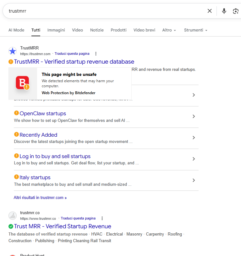
Task: Open the three-dot menu next to trustmrr.co
Action: [x=102, y=218]
